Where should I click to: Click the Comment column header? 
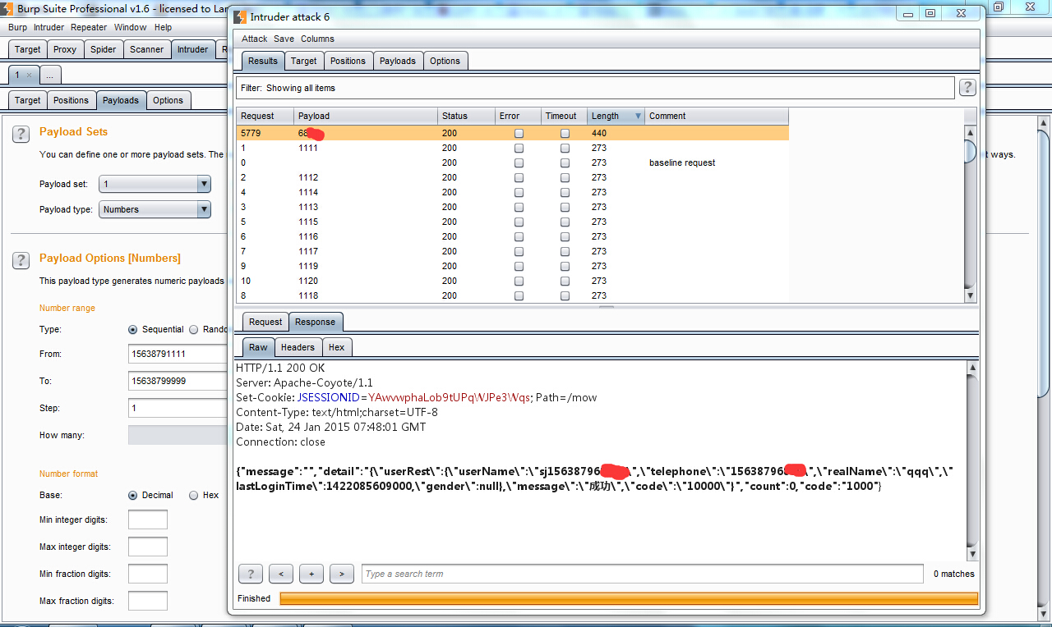pos(717,116)
